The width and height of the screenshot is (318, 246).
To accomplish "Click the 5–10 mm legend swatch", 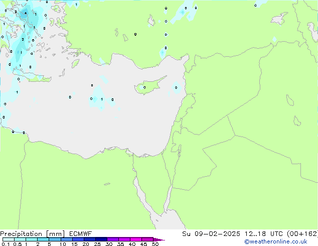I will point(55,239).
